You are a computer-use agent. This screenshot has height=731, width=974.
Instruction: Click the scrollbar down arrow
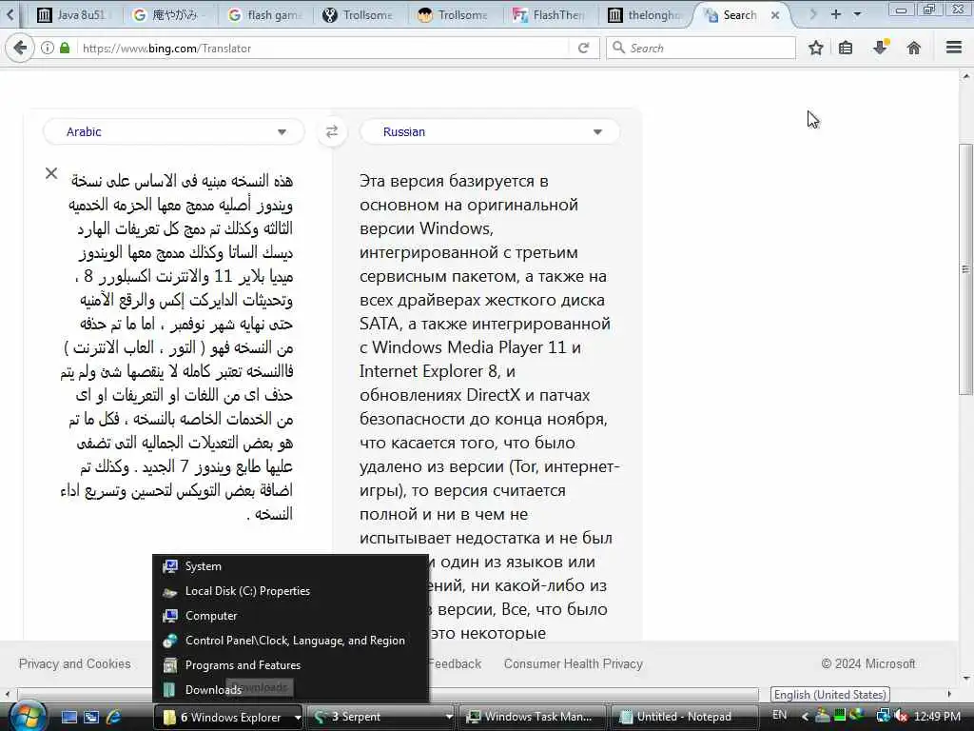(965, 678)
